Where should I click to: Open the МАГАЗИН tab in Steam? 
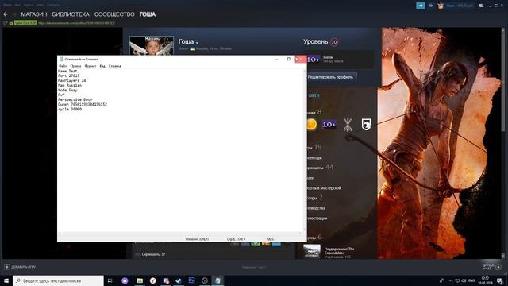[x=34, y=14]
